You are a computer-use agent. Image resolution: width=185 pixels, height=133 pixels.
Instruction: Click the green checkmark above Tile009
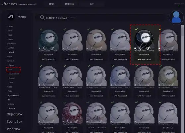[89, 66]
